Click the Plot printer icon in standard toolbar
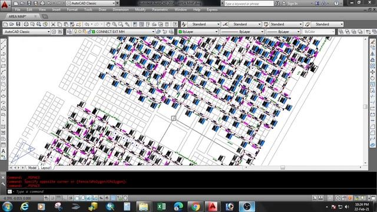The width and height of the screenshot is (377, 212). pyautogui.click(x=26, y=24)
